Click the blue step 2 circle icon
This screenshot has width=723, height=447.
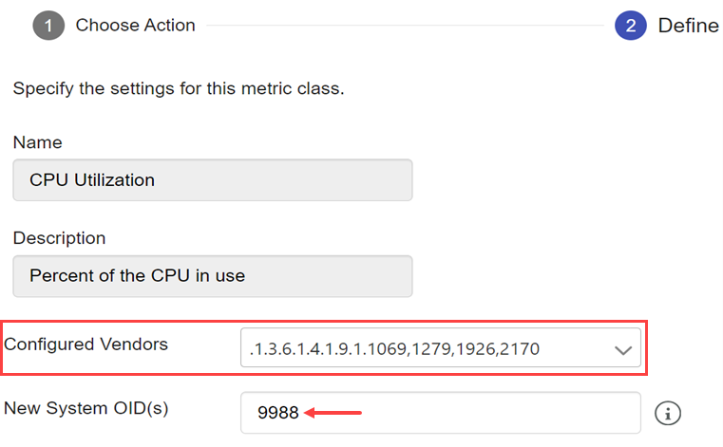click(630, 26)
